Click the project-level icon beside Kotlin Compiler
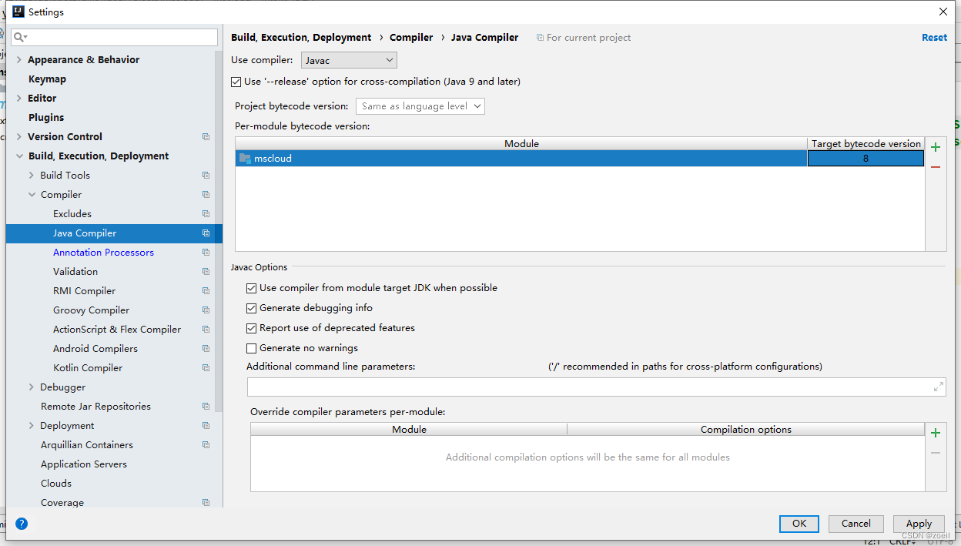 [x=206, y=368]
